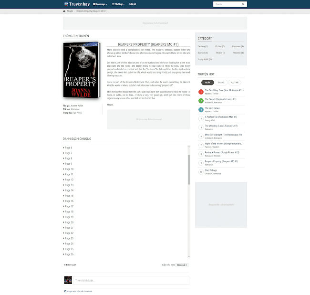
Task: Open chapter Page 26
Action: 69,254
